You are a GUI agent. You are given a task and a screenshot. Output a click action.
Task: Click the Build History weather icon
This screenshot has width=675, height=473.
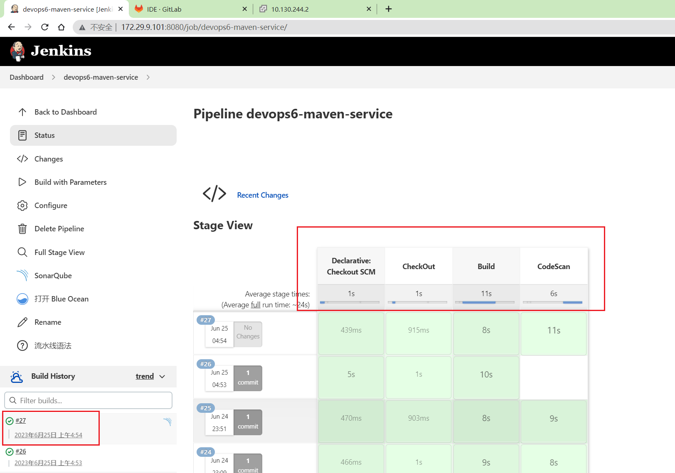coord(17,377)
